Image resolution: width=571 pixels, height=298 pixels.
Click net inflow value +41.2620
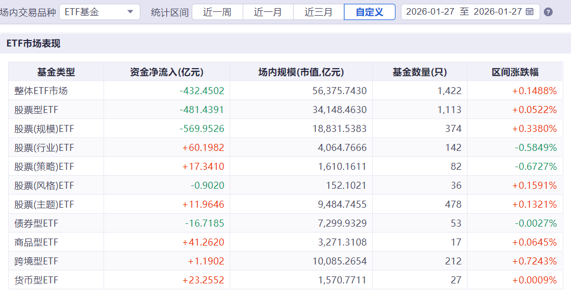(x=203, y=242)
